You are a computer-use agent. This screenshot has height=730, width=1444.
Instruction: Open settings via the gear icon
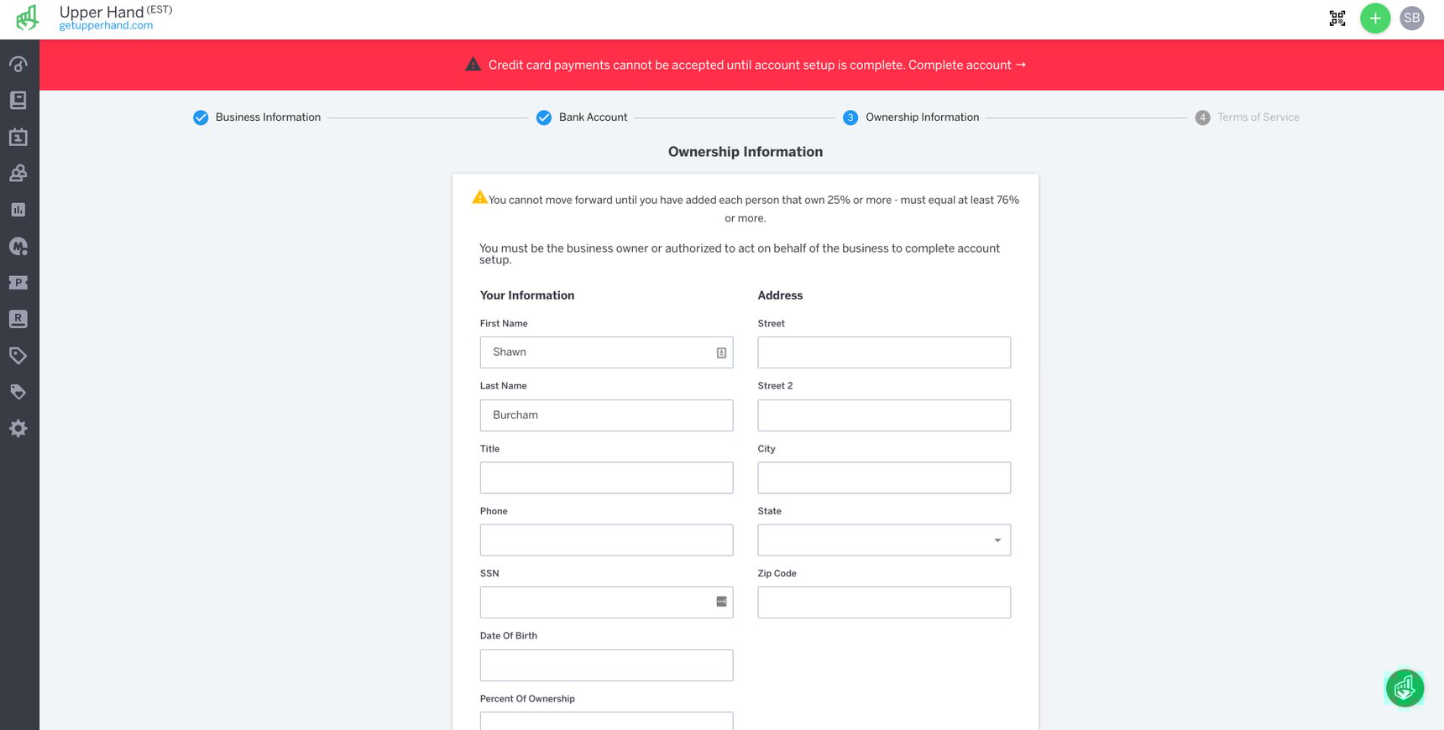[x=18, y=428]
